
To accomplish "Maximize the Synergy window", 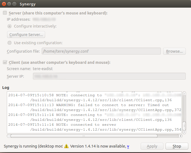I will pos(14,4).
